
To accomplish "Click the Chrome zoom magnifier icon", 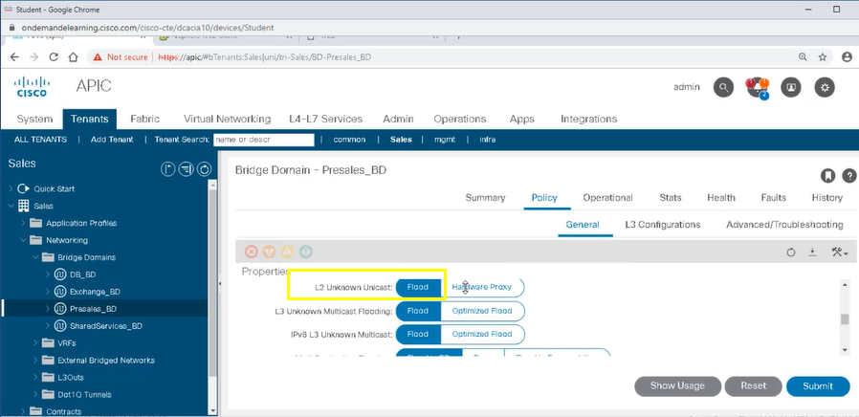I will 803,56.
